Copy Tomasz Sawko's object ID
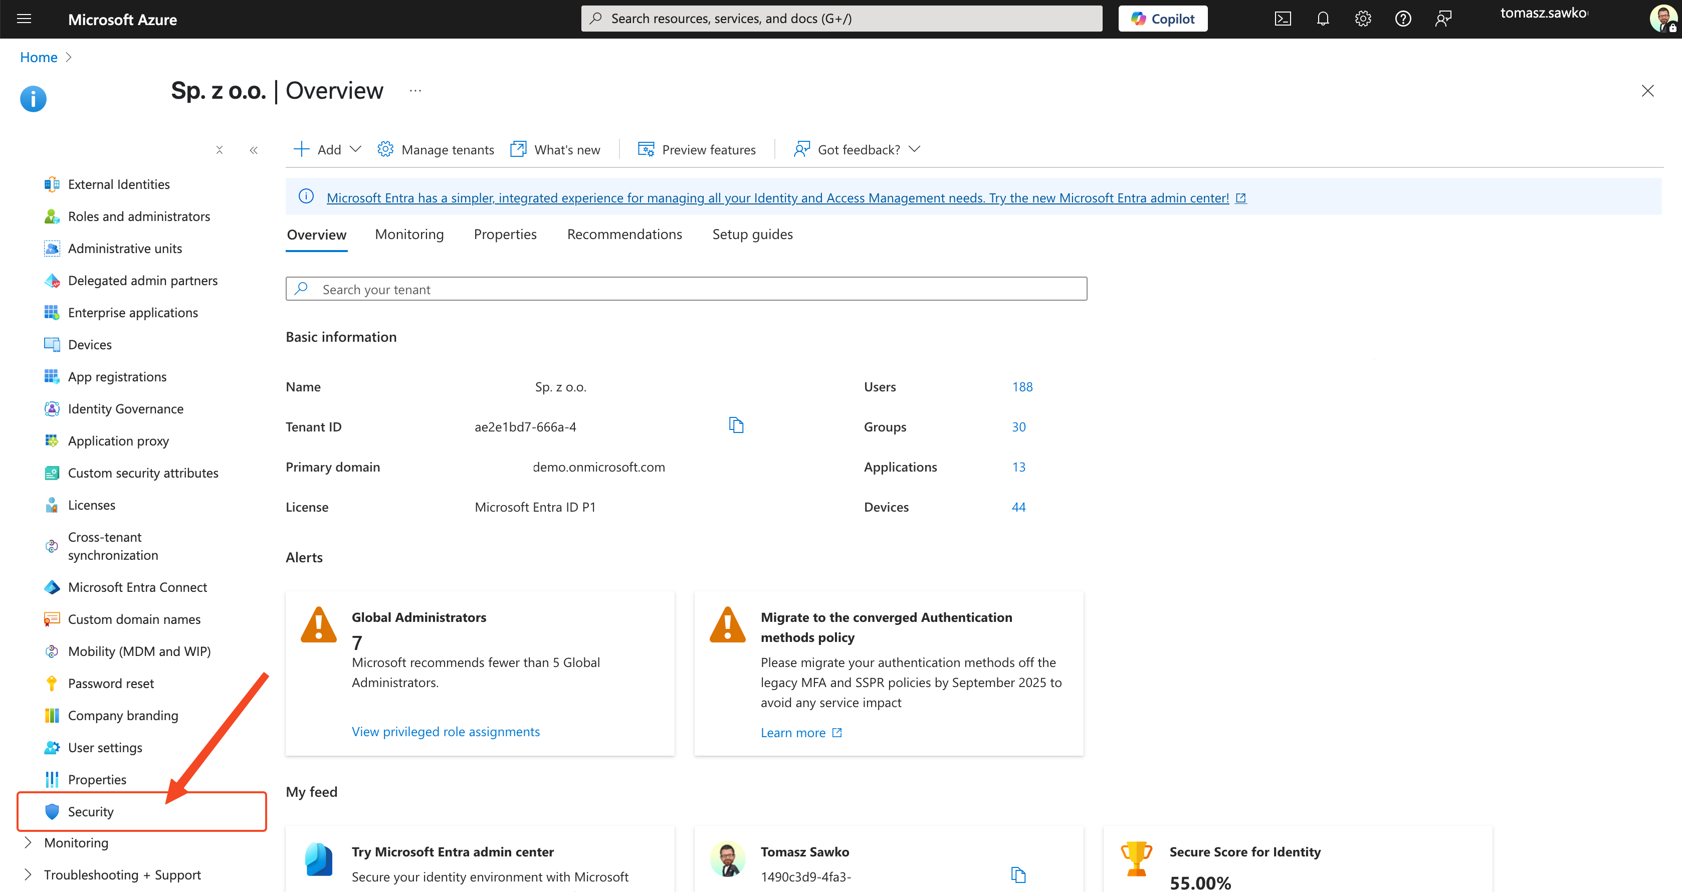 coord(1018,875)
